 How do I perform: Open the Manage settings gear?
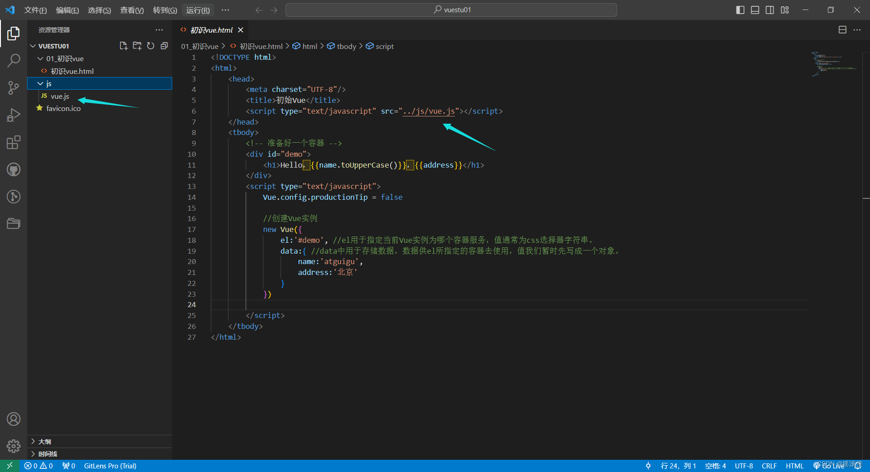14,446
